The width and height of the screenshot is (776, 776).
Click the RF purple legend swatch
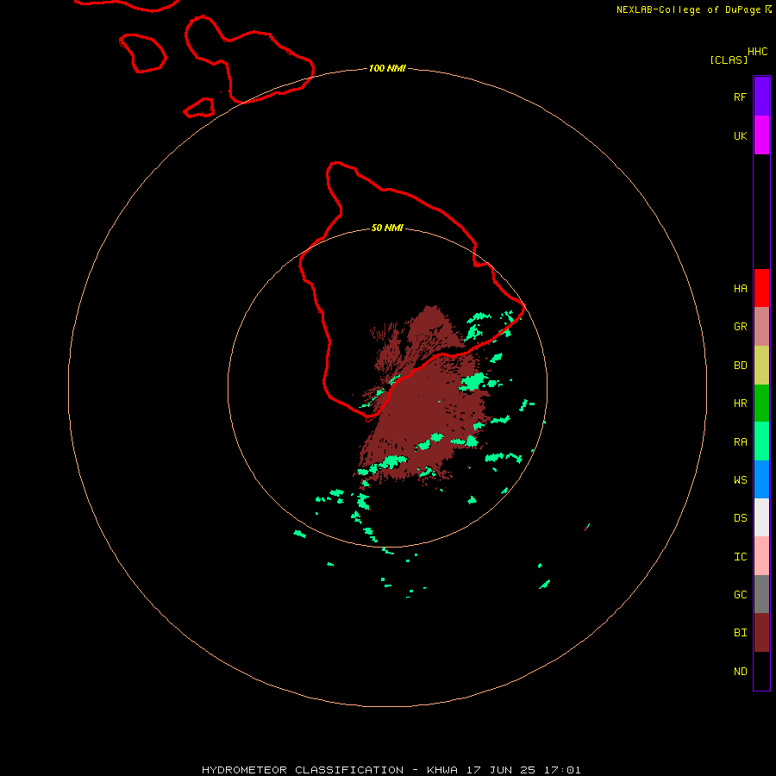click(761, 96)
